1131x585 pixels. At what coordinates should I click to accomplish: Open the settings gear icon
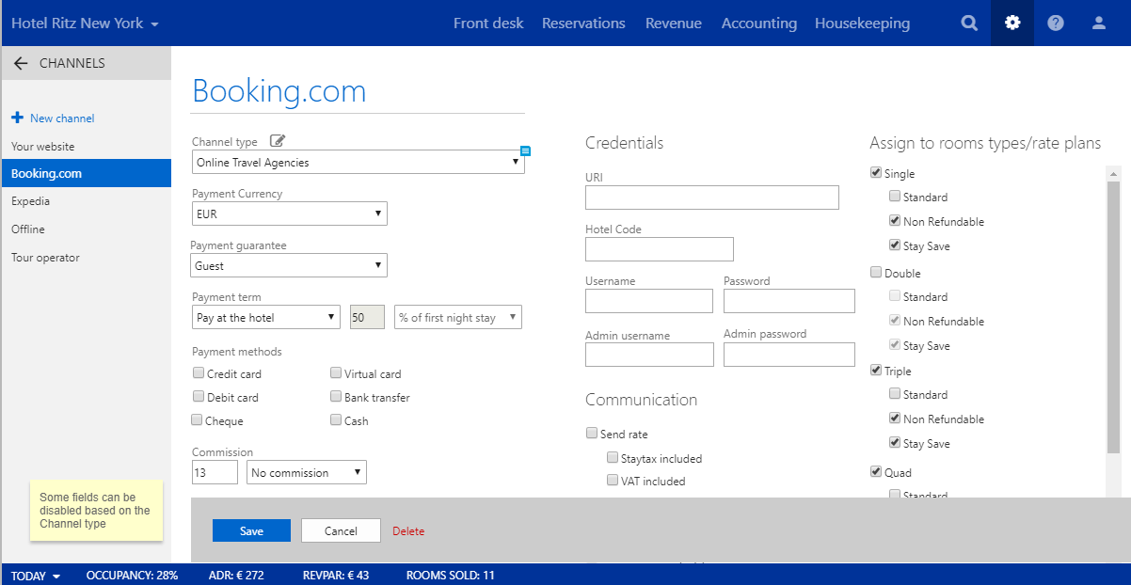[x=1012, y=24]
